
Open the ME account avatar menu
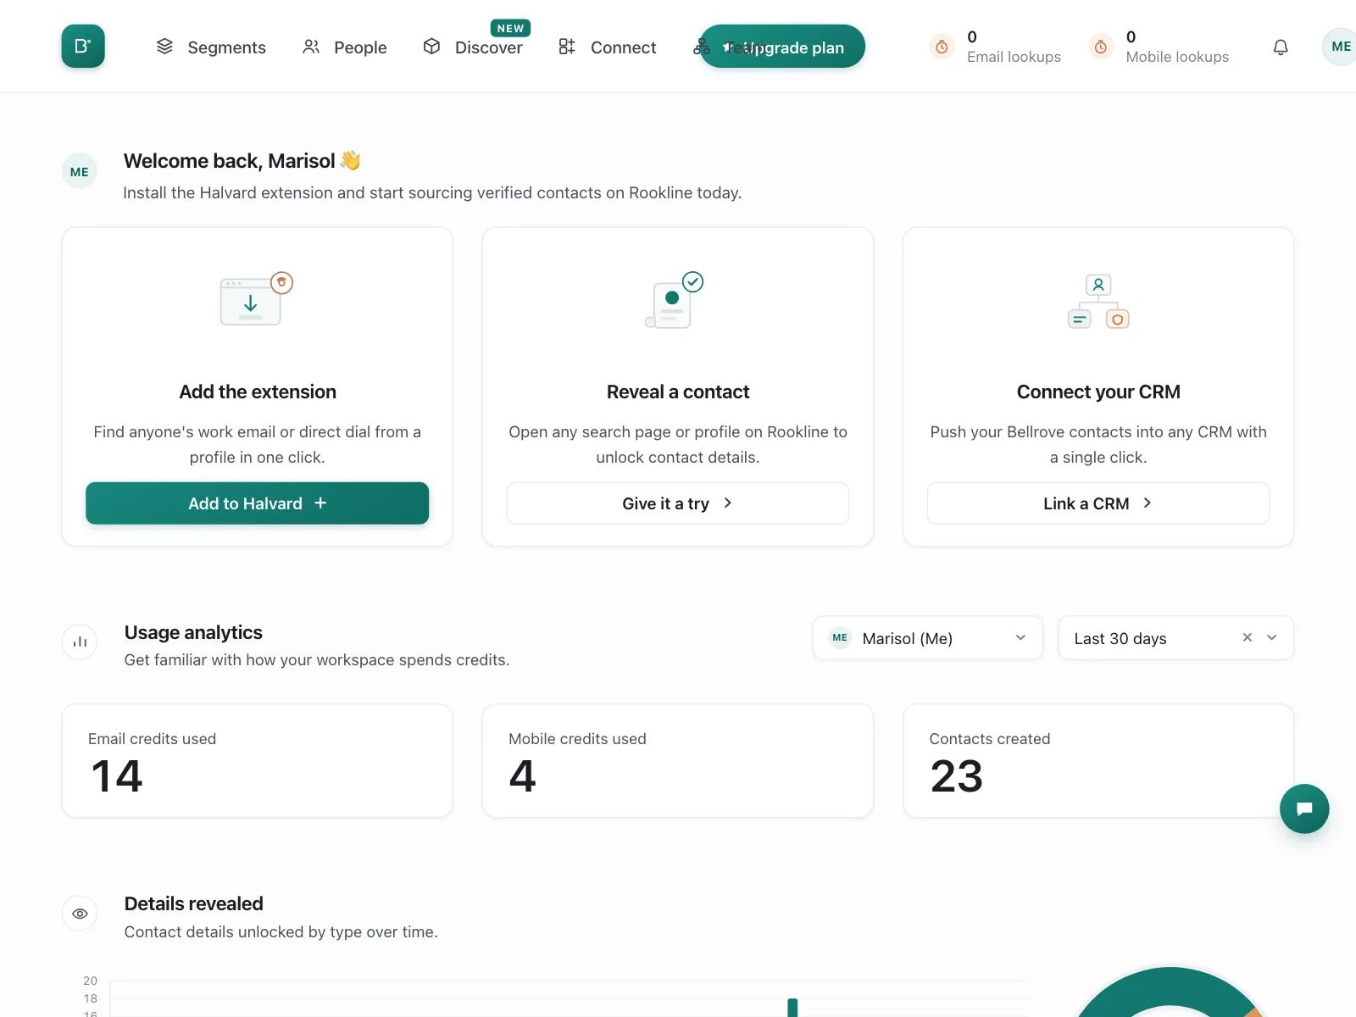pos(1341,47)
